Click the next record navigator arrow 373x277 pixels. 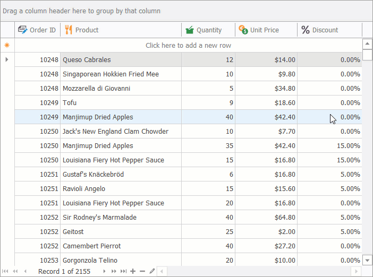(x=104, y=271)
